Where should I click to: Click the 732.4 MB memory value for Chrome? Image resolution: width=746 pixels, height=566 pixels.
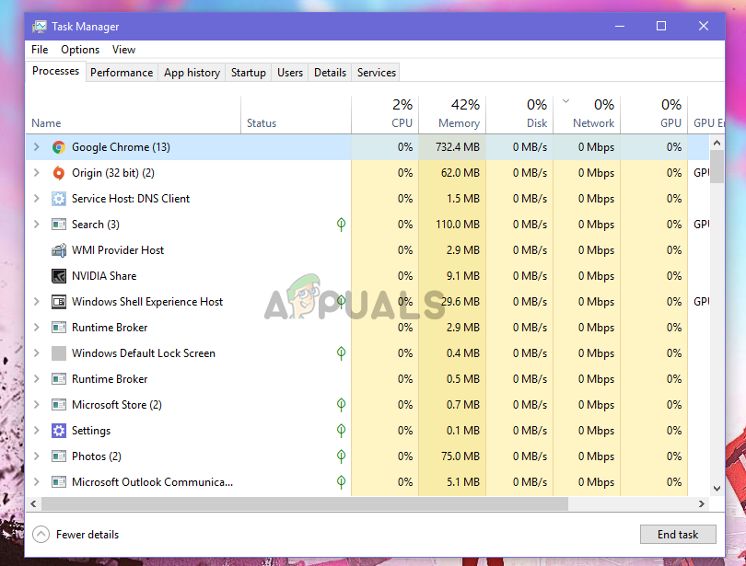(457, 147)
